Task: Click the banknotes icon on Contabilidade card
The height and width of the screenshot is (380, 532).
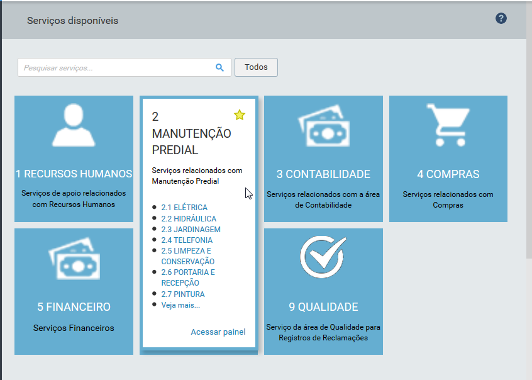Action: [x=323, y=128]
